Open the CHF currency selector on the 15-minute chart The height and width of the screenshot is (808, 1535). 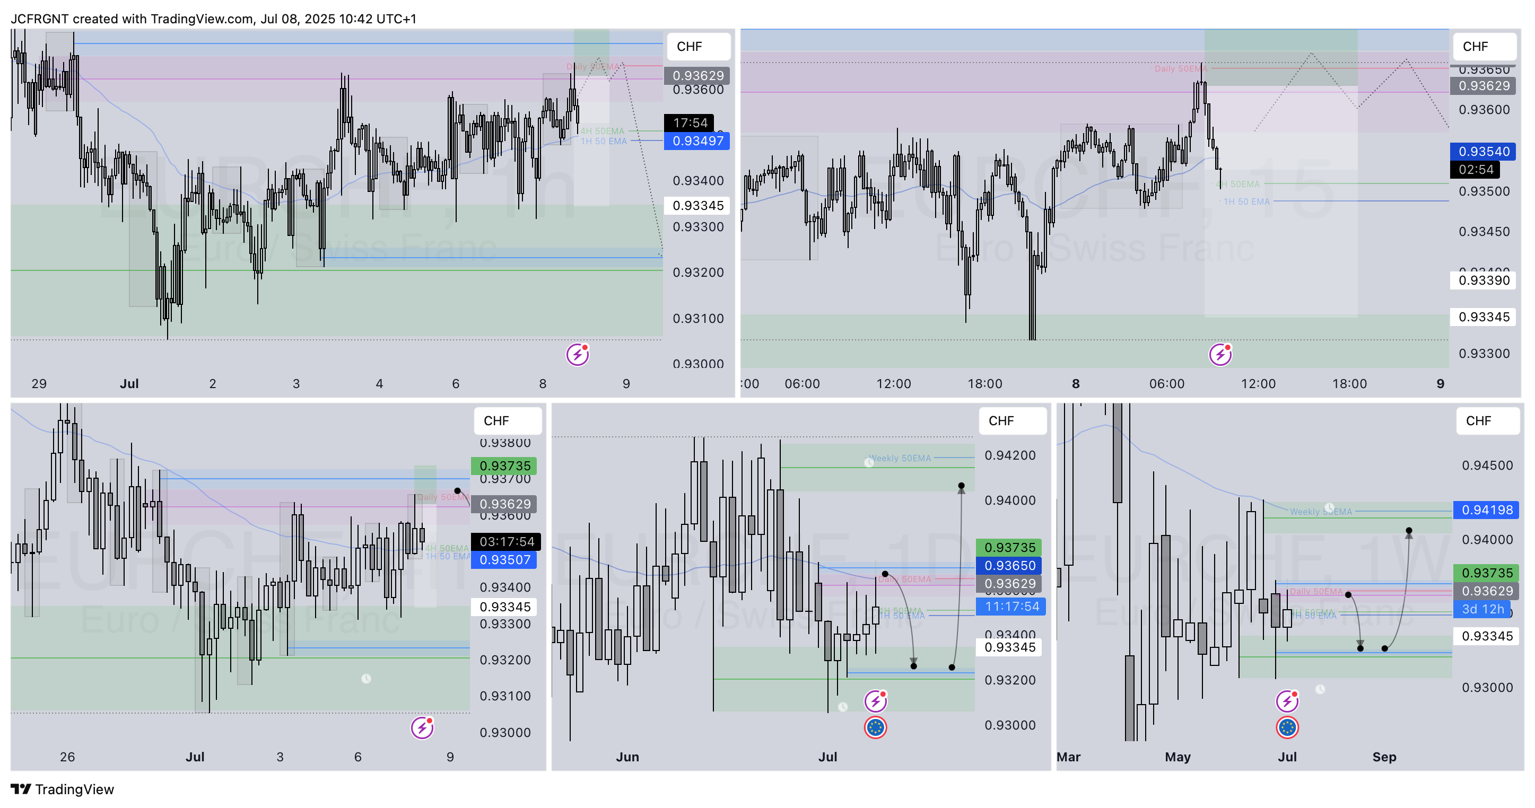(1485, 47)
